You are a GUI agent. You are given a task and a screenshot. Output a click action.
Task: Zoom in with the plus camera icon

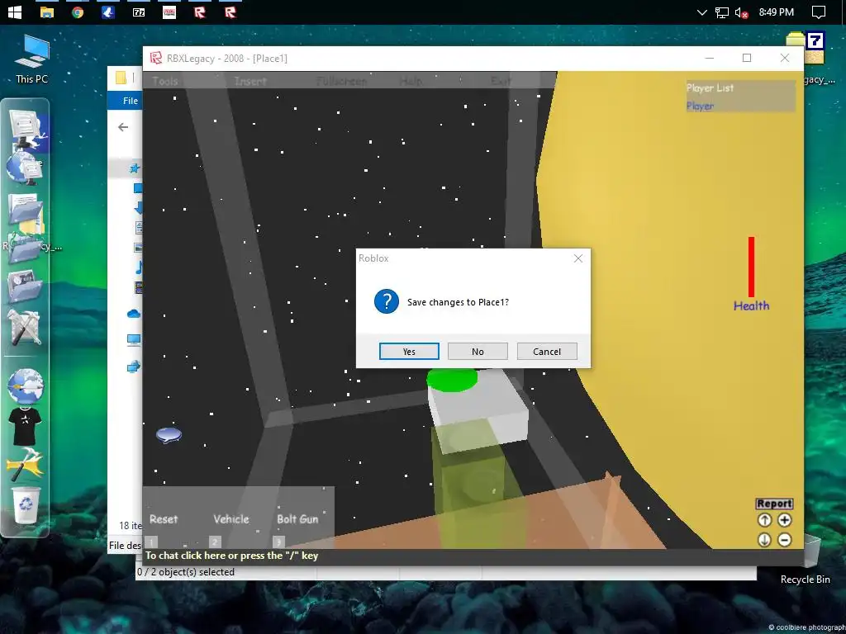tap(785, 520)
